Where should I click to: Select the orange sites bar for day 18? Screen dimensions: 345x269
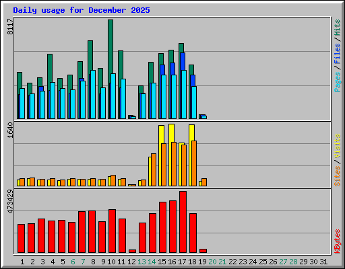(194, 163)
